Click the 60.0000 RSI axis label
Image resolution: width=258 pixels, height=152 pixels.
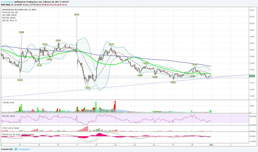(x=252, y=116)
